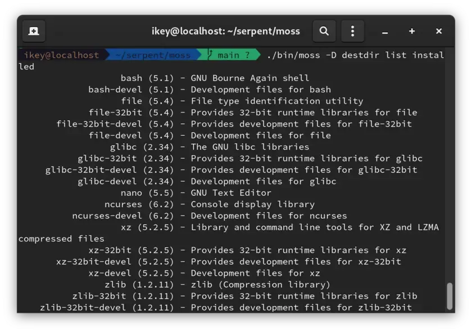Click the 'glibc-32bit (2.34)' entry

(x=125, y=158)
